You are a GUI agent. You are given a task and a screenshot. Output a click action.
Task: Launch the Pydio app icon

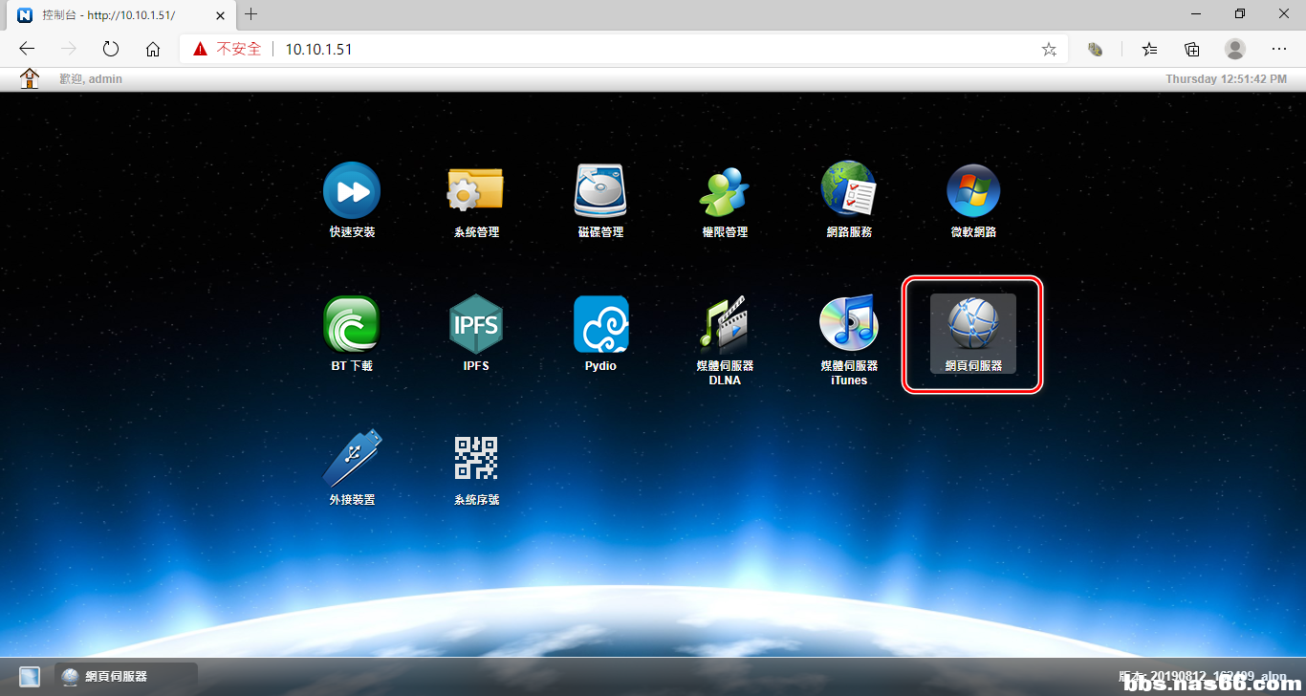(x=600, y=324)
